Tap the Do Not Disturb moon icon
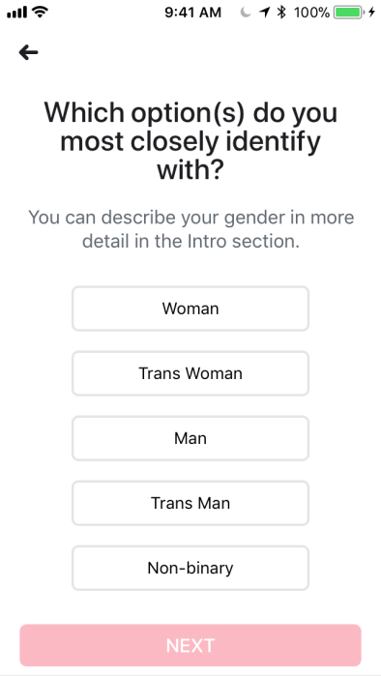 (x=246, y=13)
